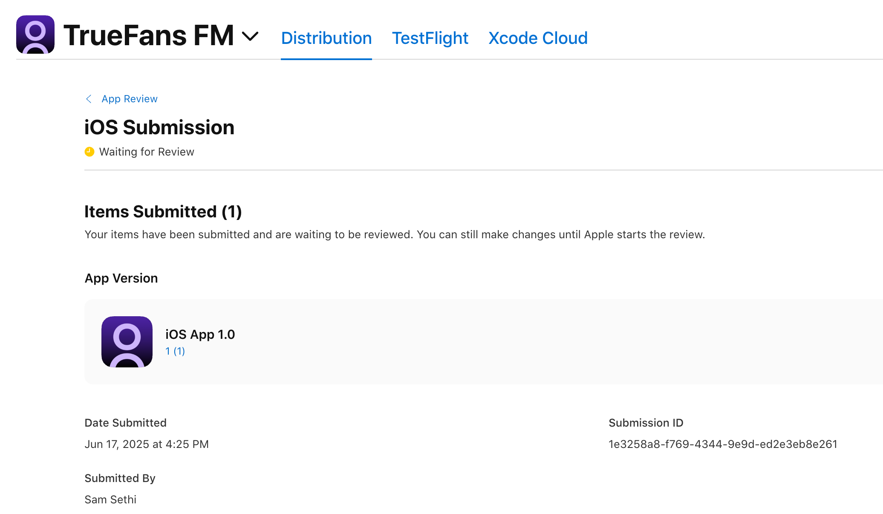This screenshot has width=883, height=514.
Task: Click the Items Submitted (1) heading
Action: pyautogui.click(x=163, y=212)
